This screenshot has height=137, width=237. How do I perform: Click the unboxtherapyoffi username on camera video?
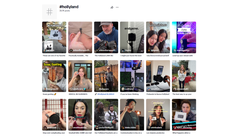coord(108,50)
